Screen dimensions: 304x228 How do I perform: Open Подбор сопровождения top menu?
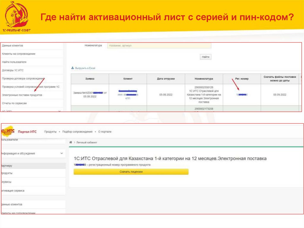click(x=77, y=131)
